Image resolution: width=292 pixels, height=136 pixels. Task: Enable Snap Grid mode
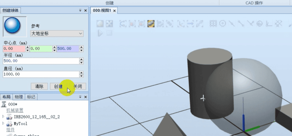278,24
